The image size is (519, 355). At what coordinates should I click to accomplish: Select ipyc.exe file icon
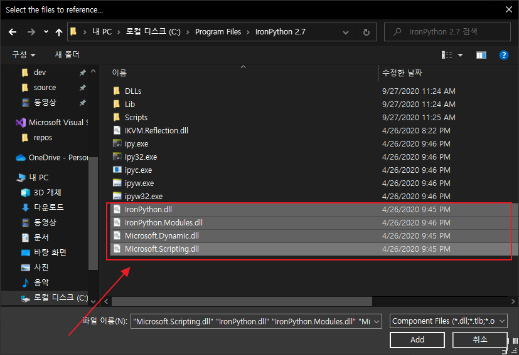click(x=117, y=170)
